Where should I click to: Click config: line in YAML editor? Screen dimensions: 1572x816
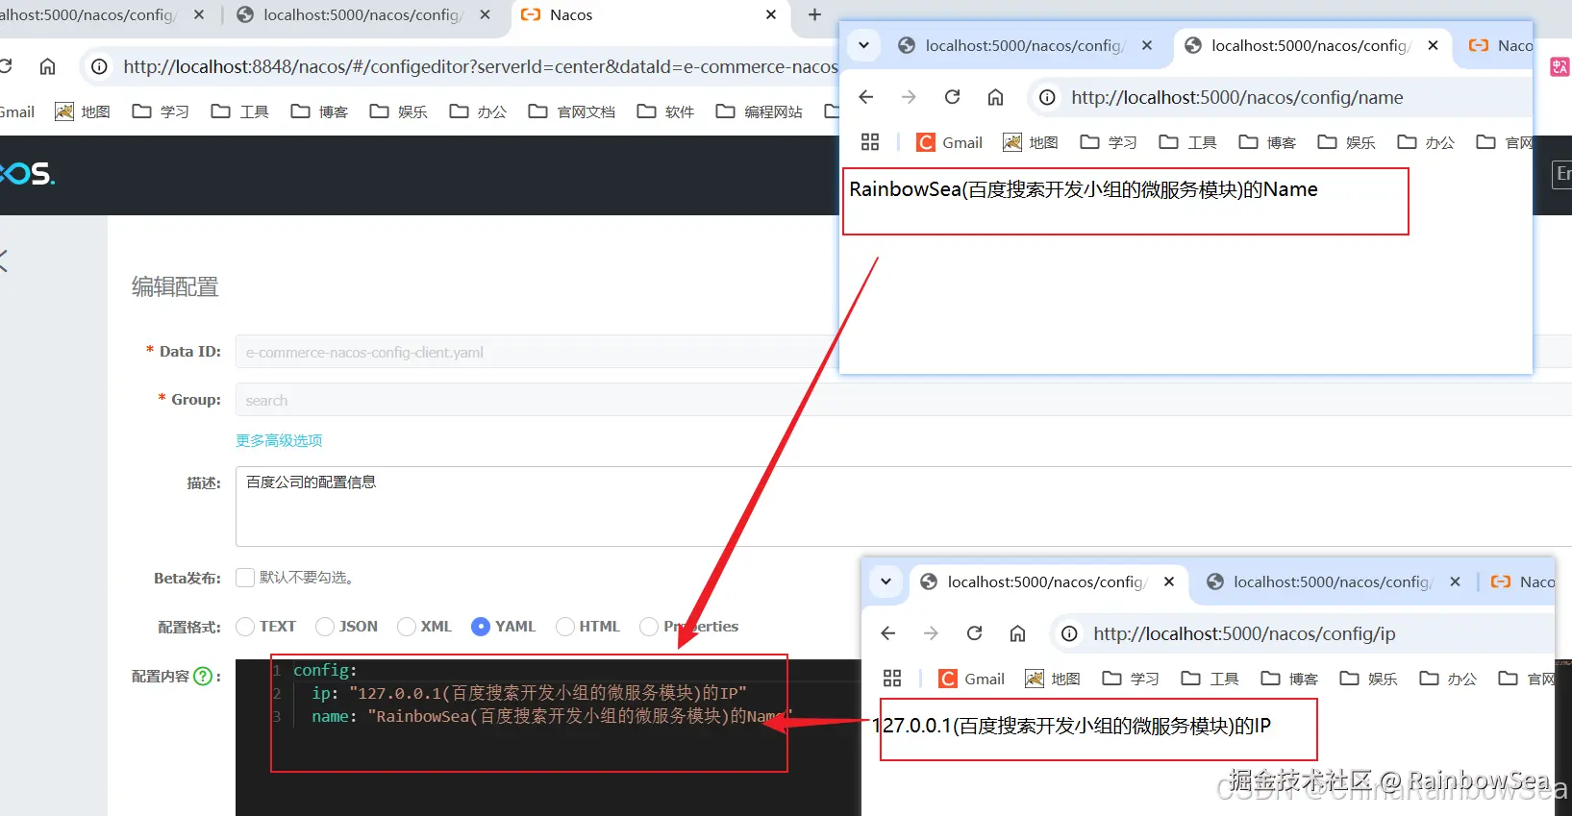[x=325, y=670]
